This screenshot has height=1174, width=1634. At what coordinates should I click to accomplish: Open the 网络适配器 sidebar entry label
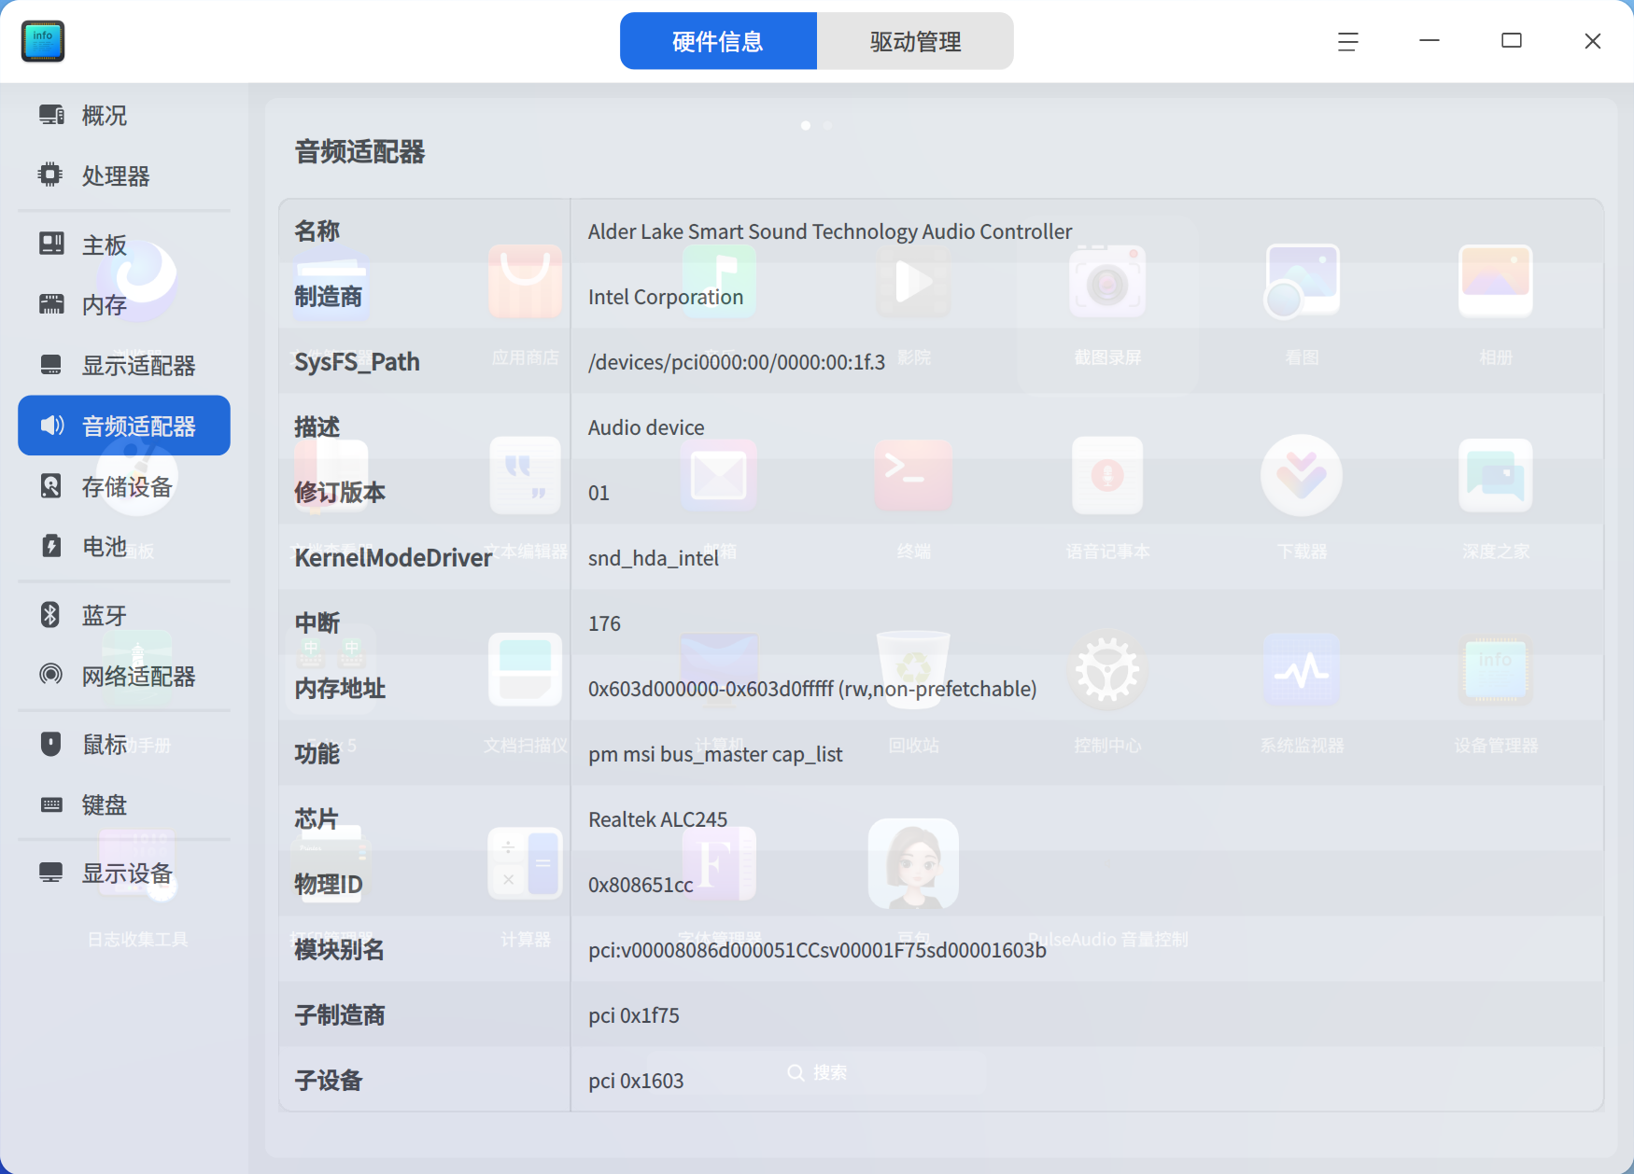coord(138,676)
